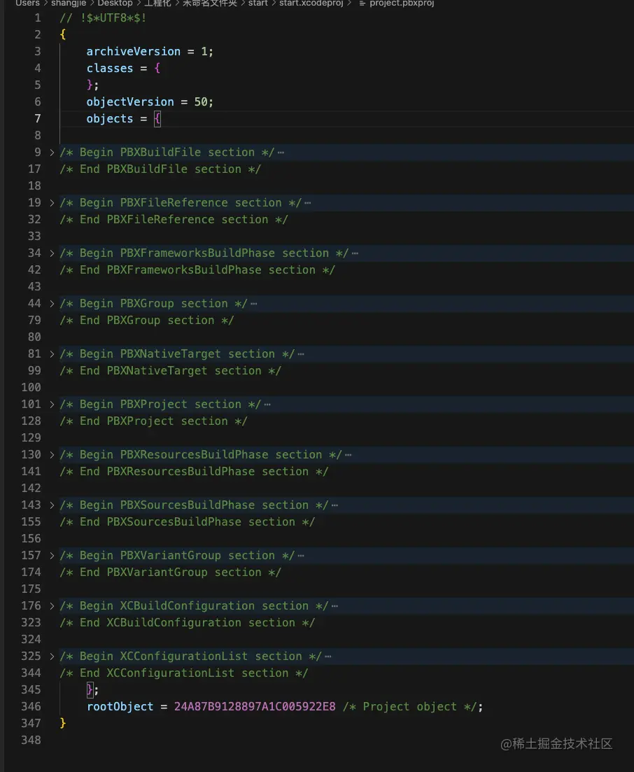Open the project.pbxproj breadcrumb file entry
634x772 pixels.
pyautogui.click(x=402, y=3)
